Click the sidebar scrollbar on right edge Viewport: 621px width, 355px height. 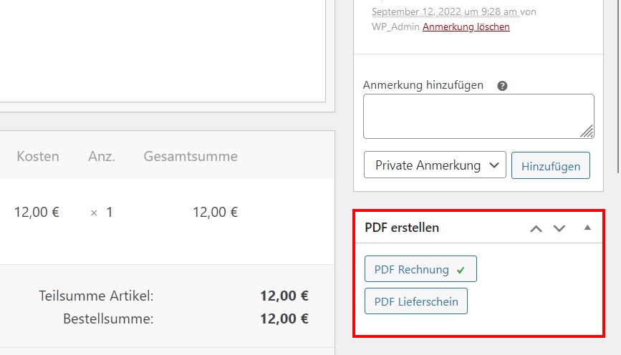pyautogui.click(x=619, y=87)
